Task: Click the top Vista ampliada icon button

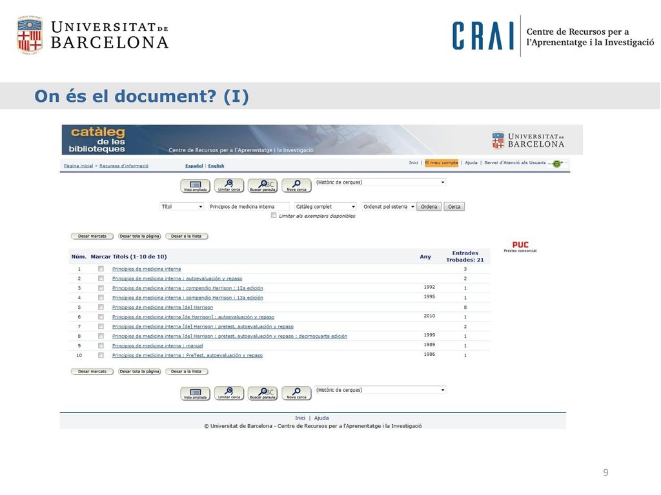Action: click(195, 186)
